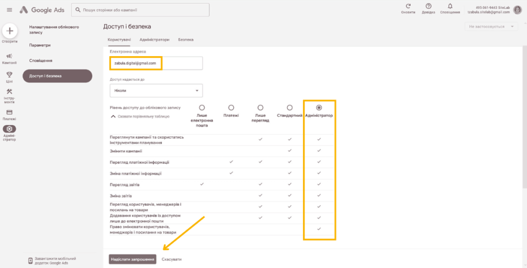This screenshot has width=527, height=268.
Task: Click the Змінити кампанії row label
Action: [126, 151]
